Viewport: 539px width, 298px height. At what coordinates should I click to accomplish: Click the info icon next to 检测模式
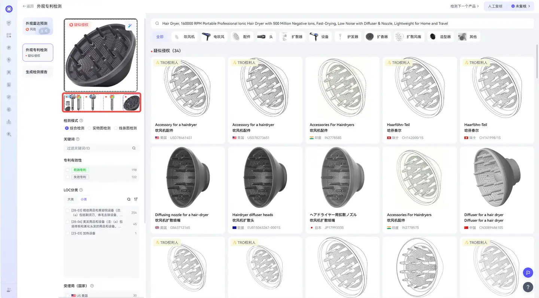point(81,121)
